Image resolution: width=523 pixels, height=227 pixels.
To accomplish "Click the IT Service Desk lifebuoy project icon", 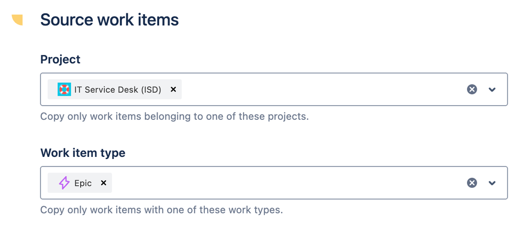I will [x=64, y=89].
